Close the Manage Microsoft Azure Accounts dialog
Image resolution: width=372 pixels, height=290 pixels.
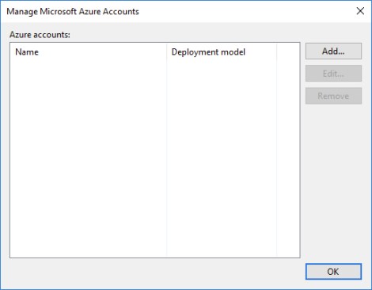(360, 11)
